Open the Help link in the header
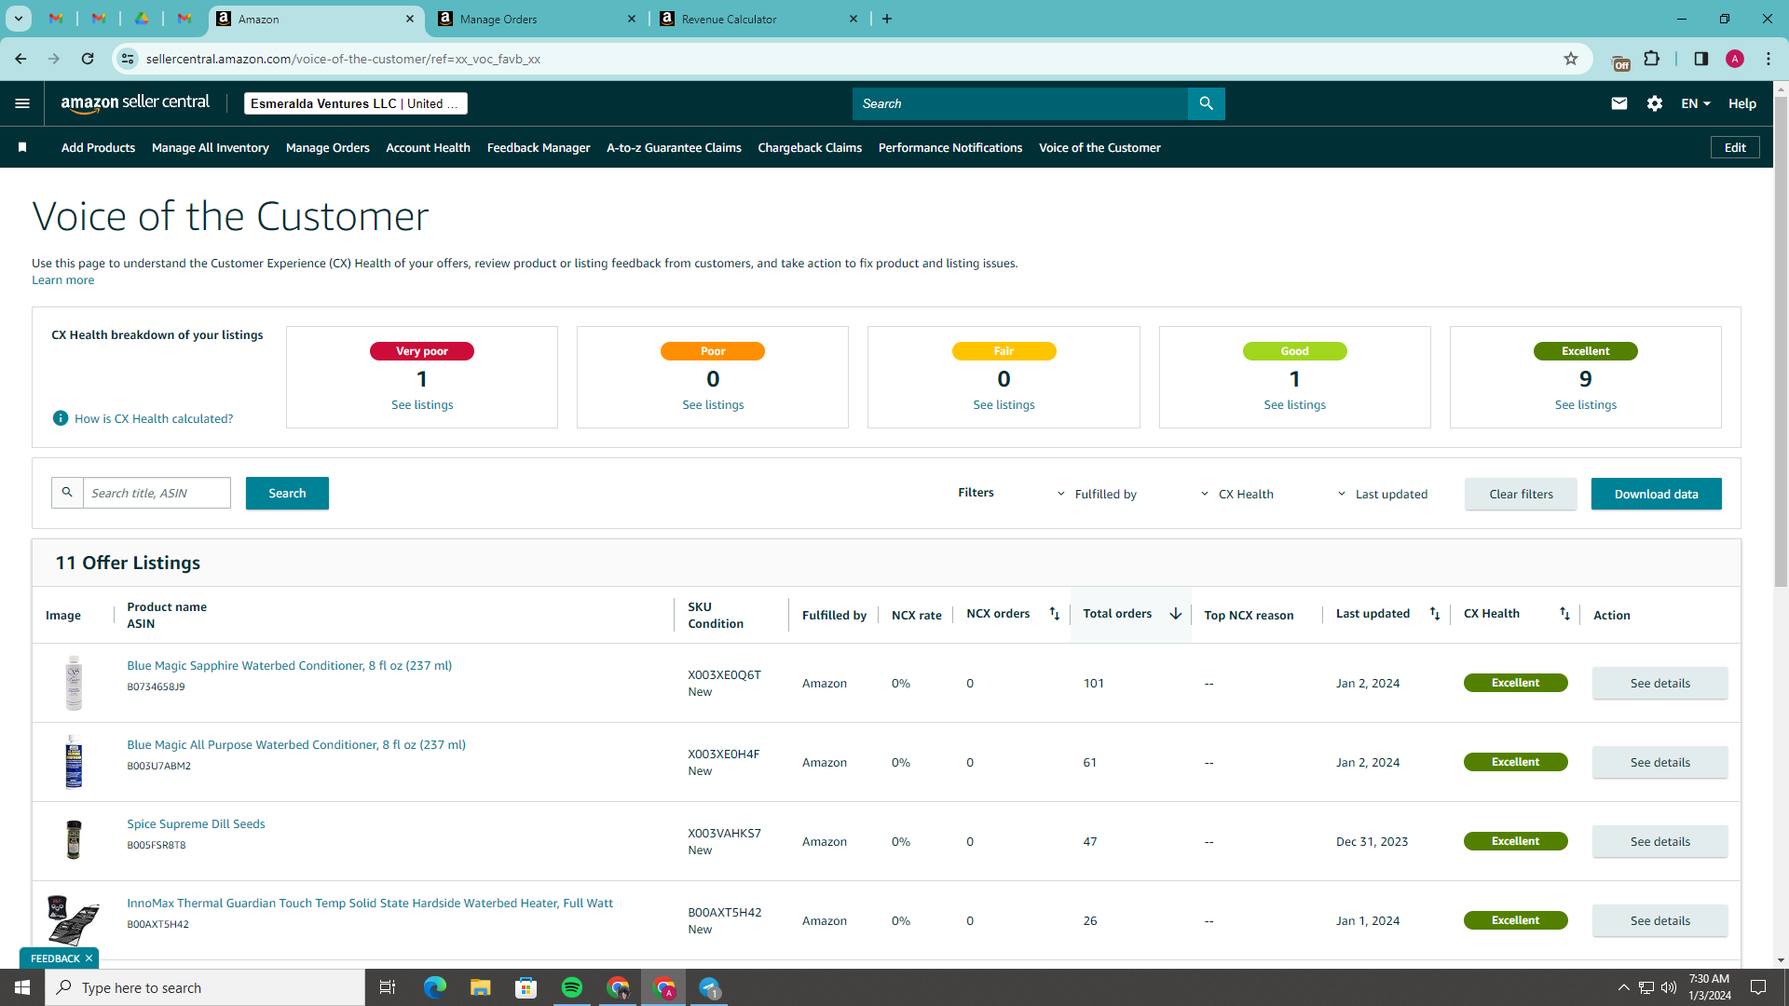This screenshot has height=1006, width=1789. coord(1742,103)
